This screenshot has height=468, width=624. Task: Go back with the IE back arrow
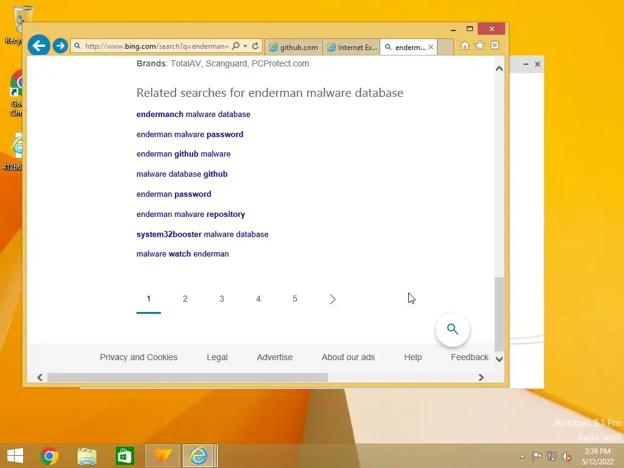click(x=38, y=46)
